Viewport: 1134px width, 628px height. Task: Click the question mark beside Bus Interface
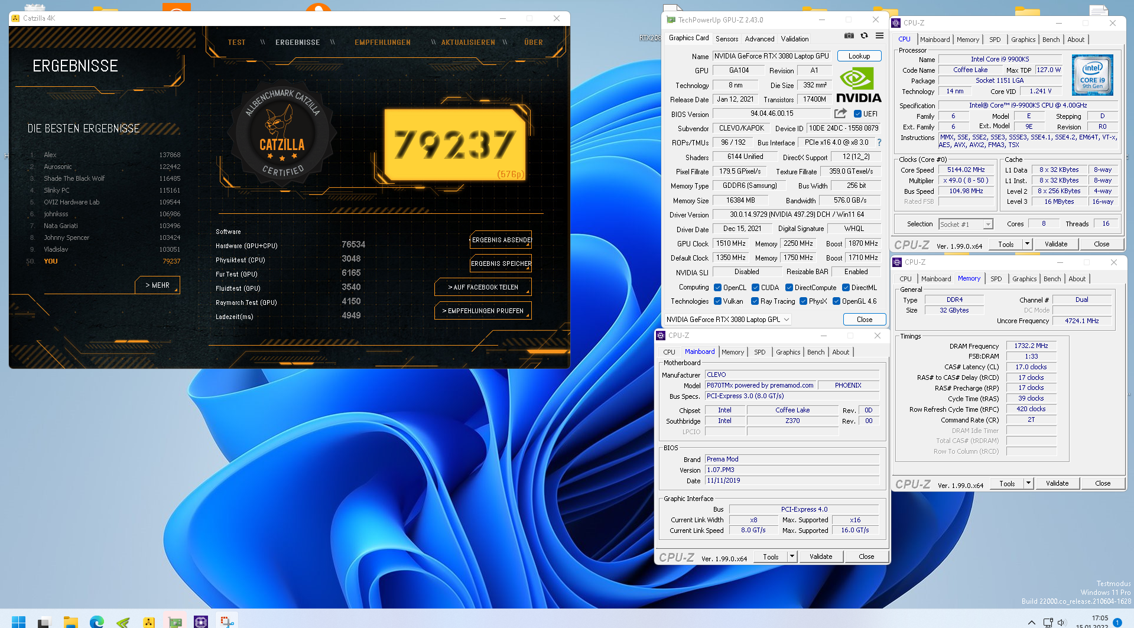879,142
